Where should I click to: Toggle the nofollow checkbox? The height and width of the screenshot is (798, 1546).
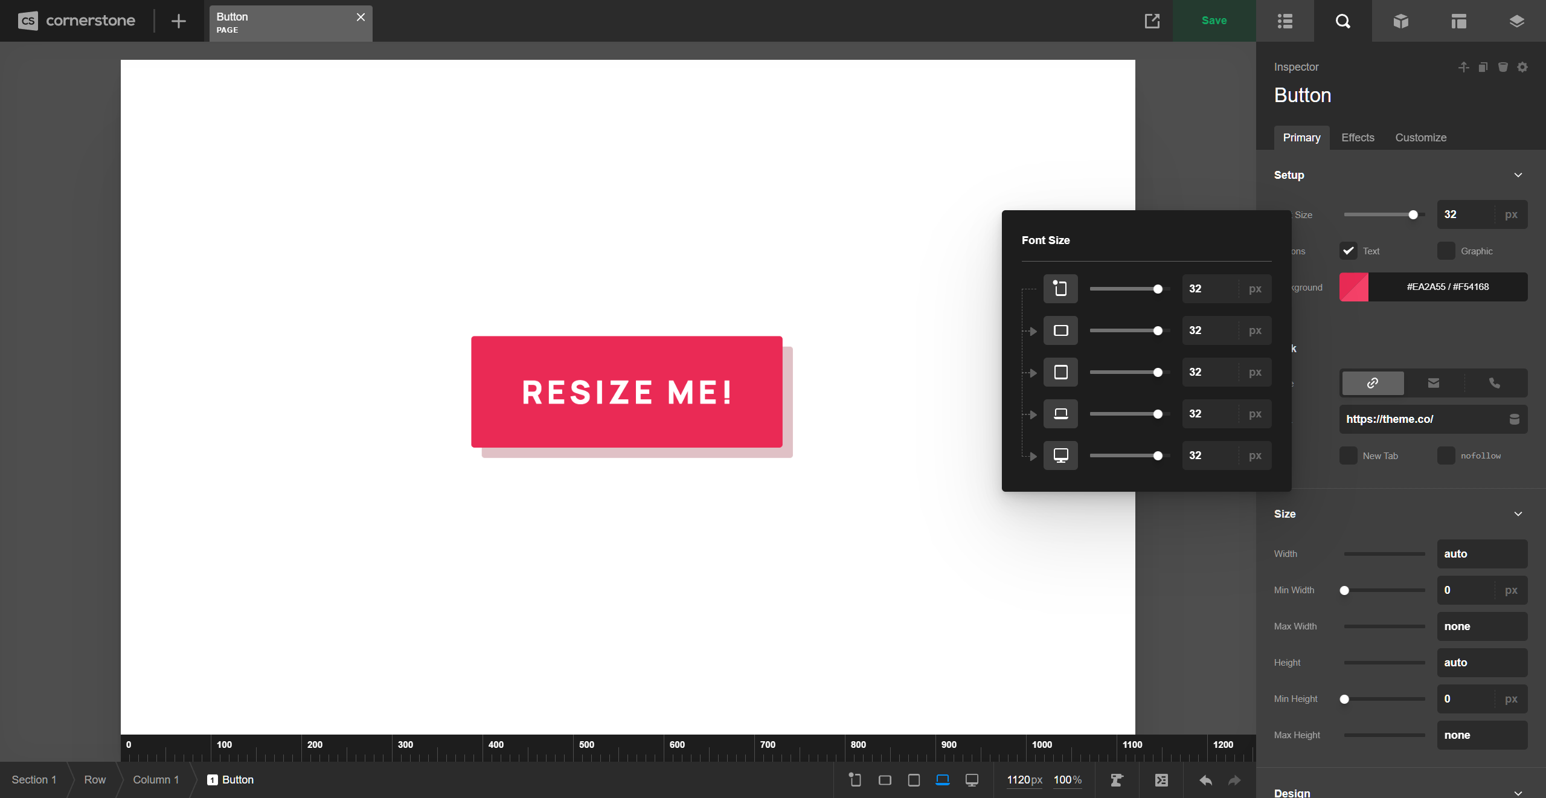click(x=1447, y=455)
